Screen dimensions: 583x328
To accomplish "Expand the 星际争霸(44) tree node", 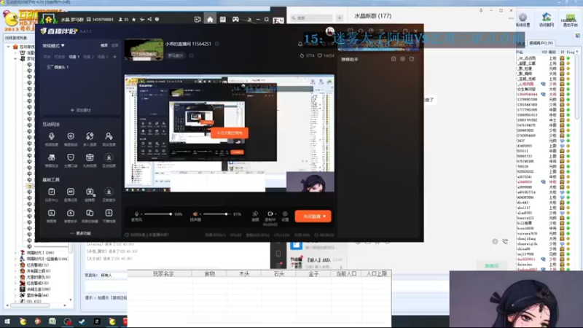I will point(15,295).
